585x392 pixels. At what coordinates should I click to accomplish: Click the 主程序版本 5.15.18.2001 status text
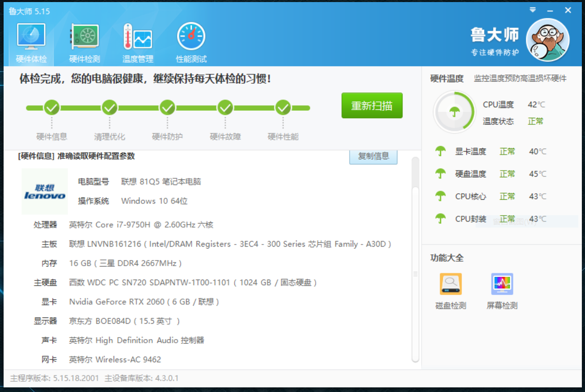pos(54,378)
